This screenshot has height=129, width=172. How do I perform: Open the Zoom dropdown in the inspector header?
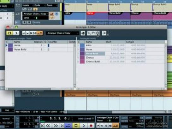(x=52, y=5)
